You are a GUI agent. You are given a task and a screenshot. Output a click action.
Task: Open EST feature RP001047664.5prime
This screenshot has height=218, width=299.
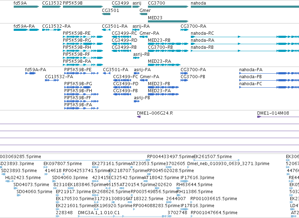192,216
